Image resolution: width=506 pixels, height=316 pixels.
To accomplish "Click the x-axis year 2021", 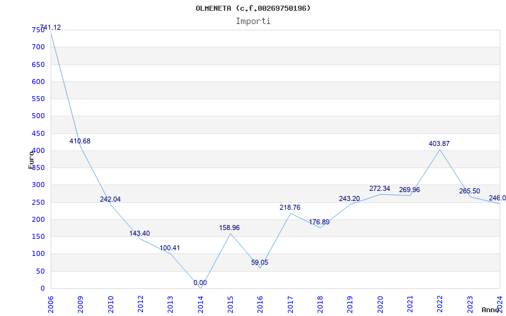I will point(410,304).
